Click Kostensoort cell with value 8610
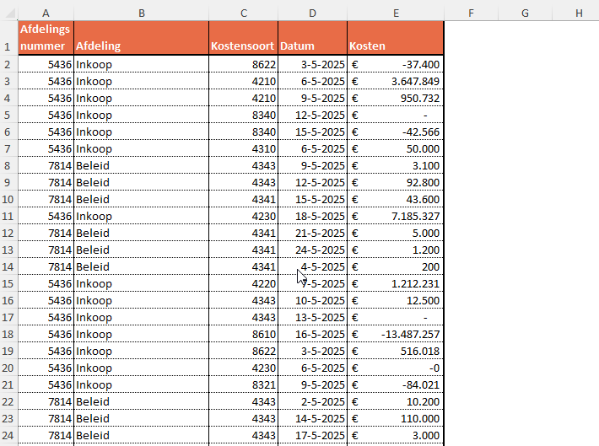599x446 pixels. coord(244,334)
